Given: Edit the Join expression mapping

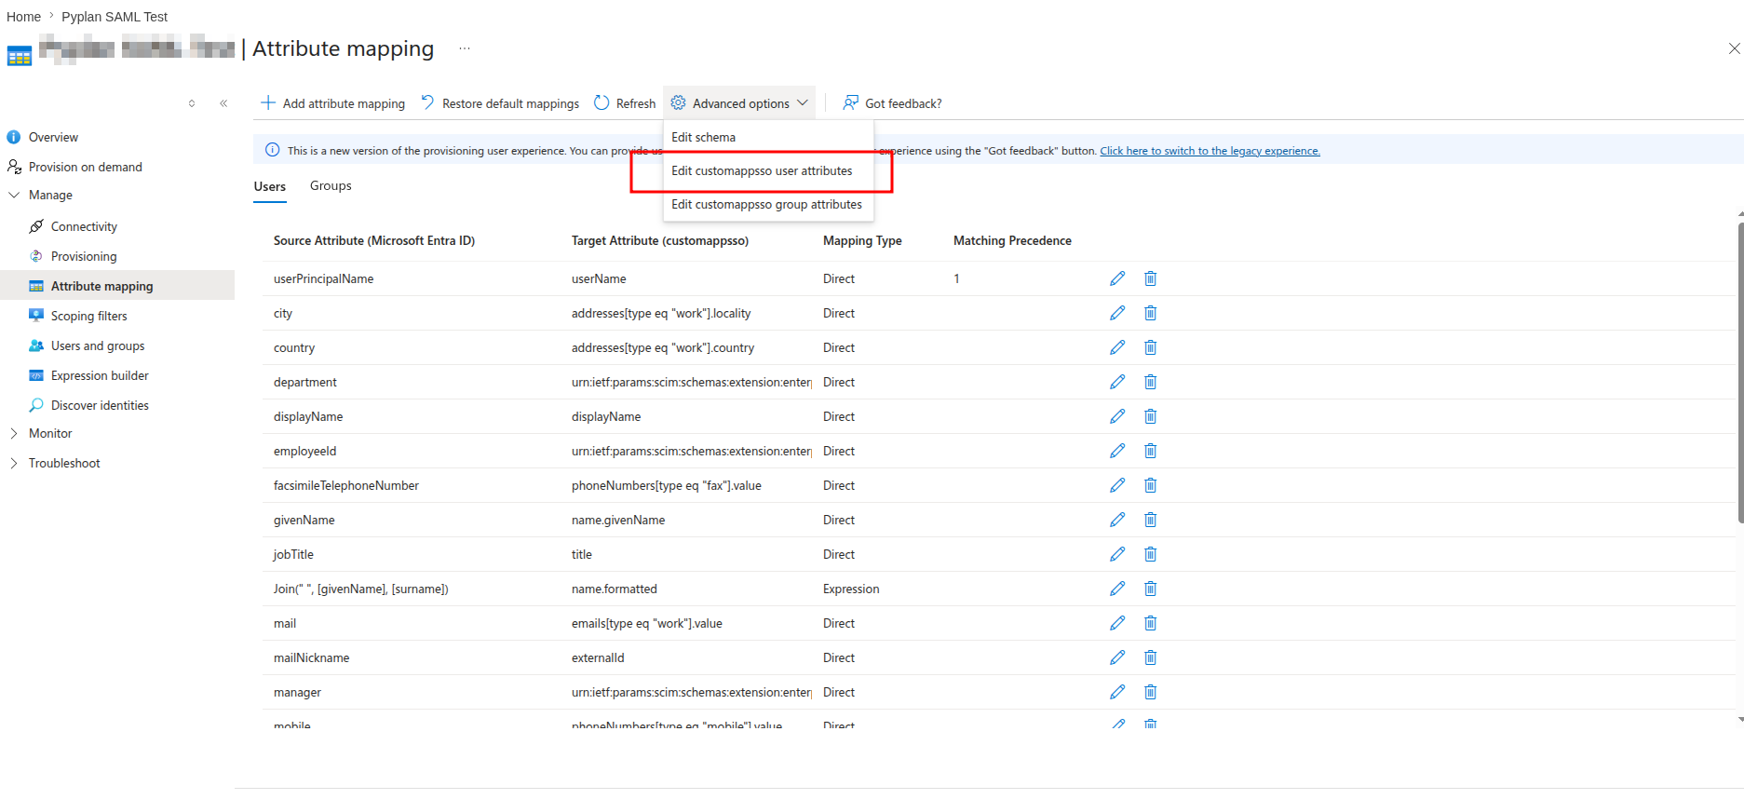Looking at the screenshot, I should coord(1117,589).
